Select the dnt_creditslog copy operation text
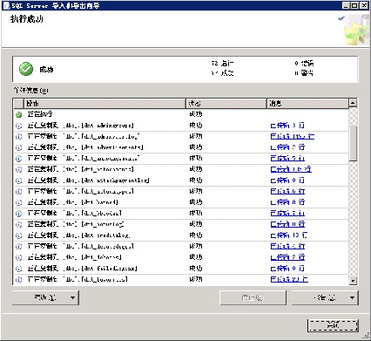371x341 pixels. tap(78, 235)
